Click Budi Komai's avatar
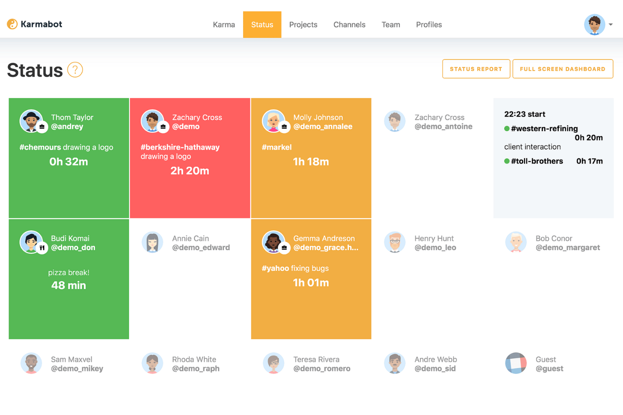Viewport: 623px width, 415px height. [31, 242]
